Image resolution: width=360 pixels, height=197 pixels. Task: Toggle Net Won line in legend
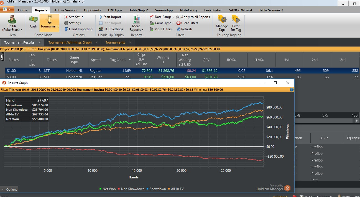[x=108, y=189]
